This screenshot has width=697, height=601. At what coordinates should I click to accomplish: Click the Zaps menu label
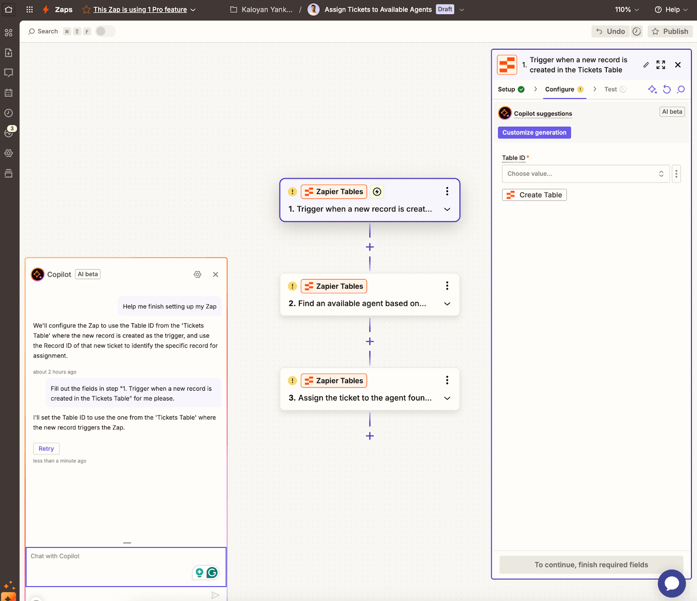[x=64, y=10]
